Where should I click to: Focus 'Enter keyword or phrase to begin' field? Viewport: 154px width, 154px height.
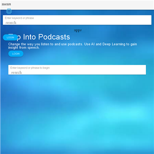(77, 70)
